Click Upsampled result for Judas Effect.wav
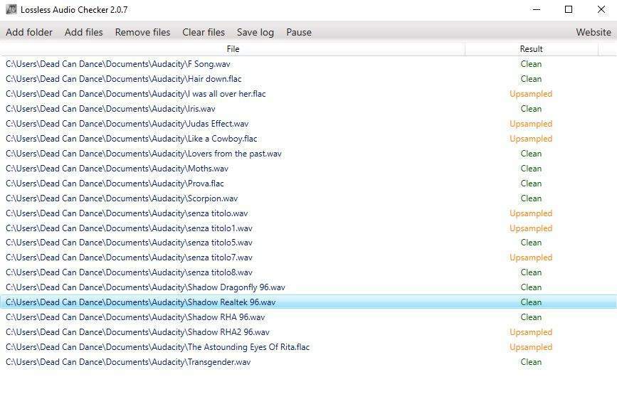The height and width of the screenshot is (409, 617). tap(531, 124)
